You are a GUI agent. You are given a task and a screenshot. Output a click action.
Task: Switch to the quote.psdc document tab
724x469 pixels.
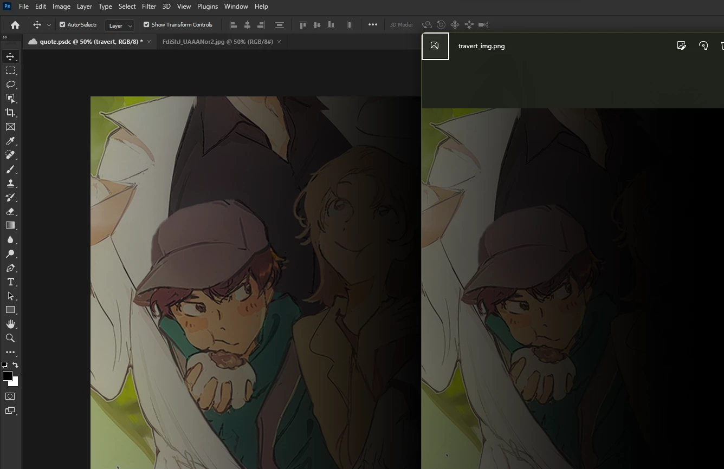tap(89, 42)
